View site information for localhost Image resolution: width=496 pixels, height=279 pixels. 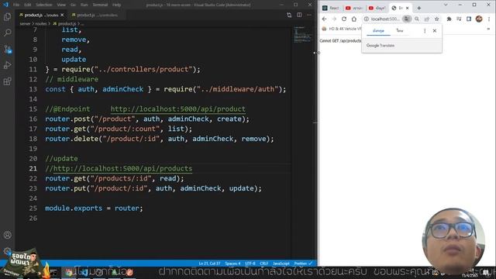click(x=366, y=19)
